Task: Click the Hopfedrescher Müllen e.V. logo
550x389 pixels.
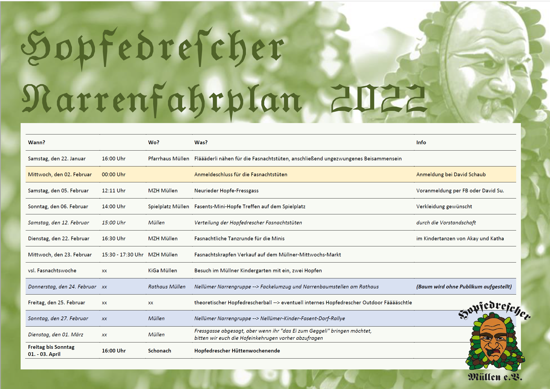Action: tap(494, 341)
